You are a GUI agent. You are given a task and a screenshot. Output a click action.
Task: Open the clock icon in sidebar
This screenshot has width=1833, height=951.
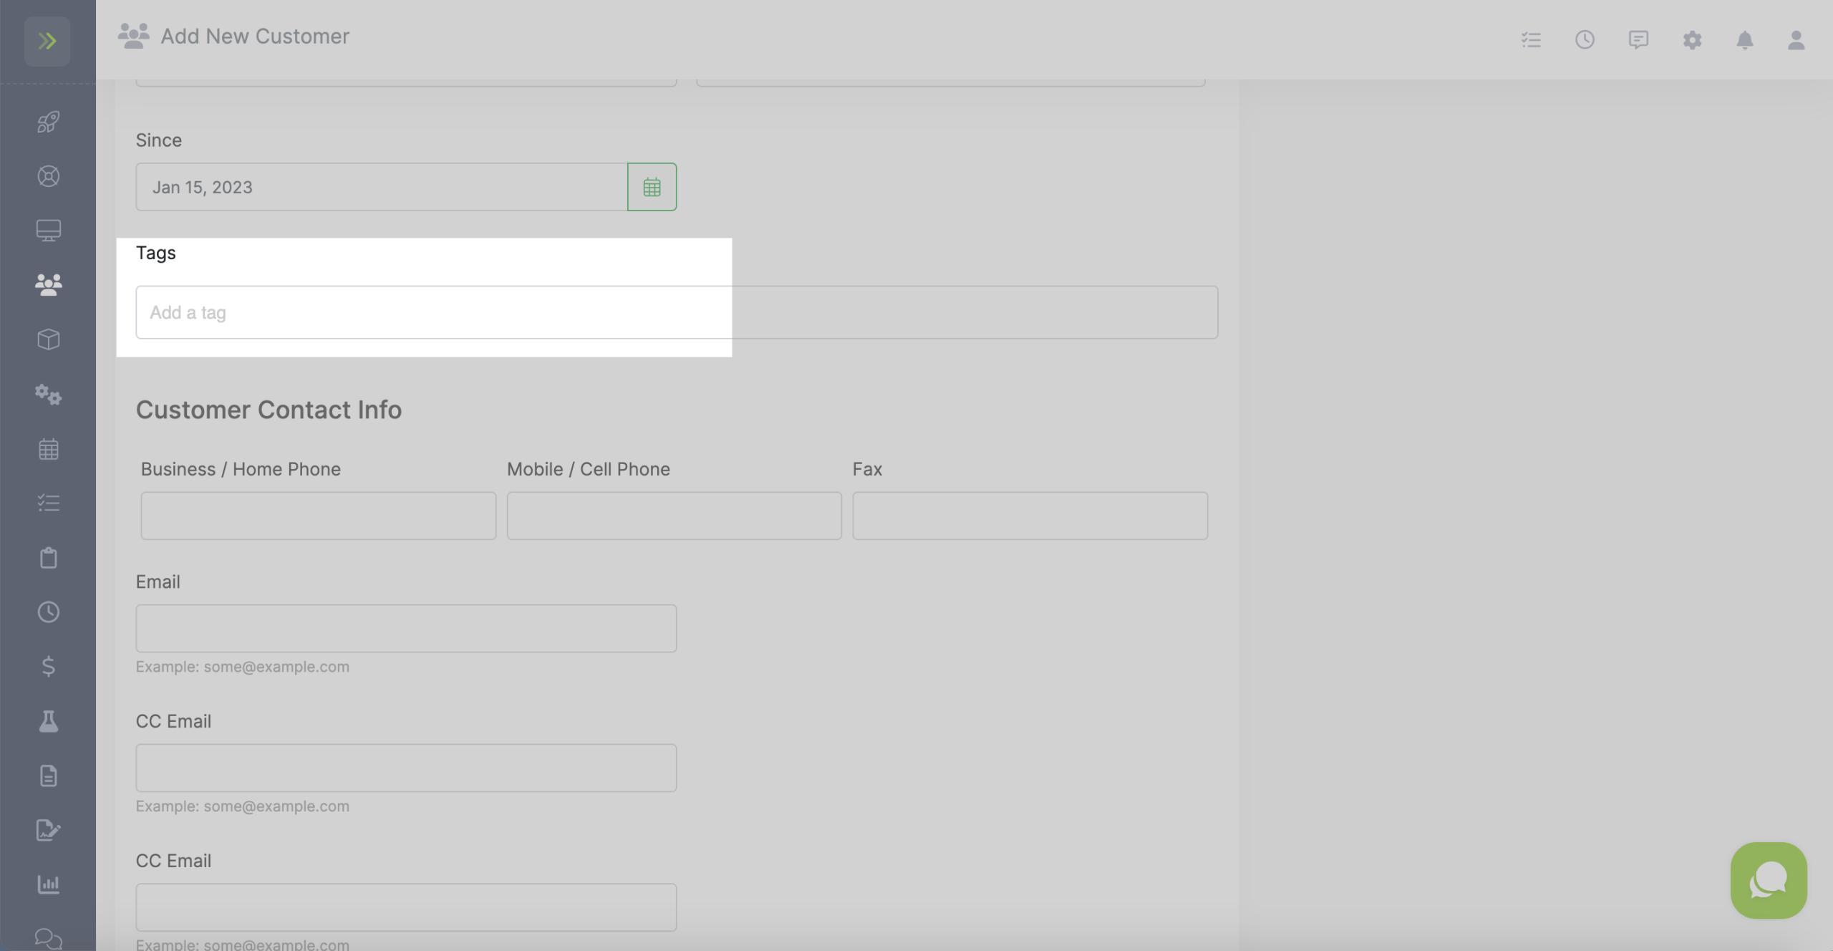point(48,612)
